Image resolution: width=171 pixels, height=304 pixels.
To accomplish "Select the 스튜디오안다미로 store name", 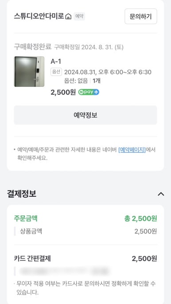I will (39, 16).
